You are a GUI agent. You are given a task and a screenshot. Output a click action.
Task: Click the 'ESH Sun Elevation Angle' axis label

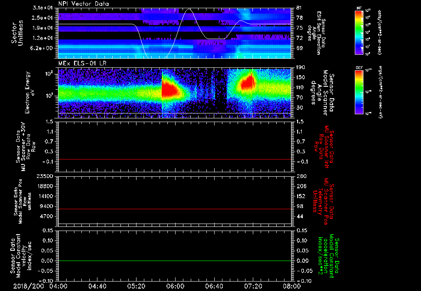coord(317,33)
